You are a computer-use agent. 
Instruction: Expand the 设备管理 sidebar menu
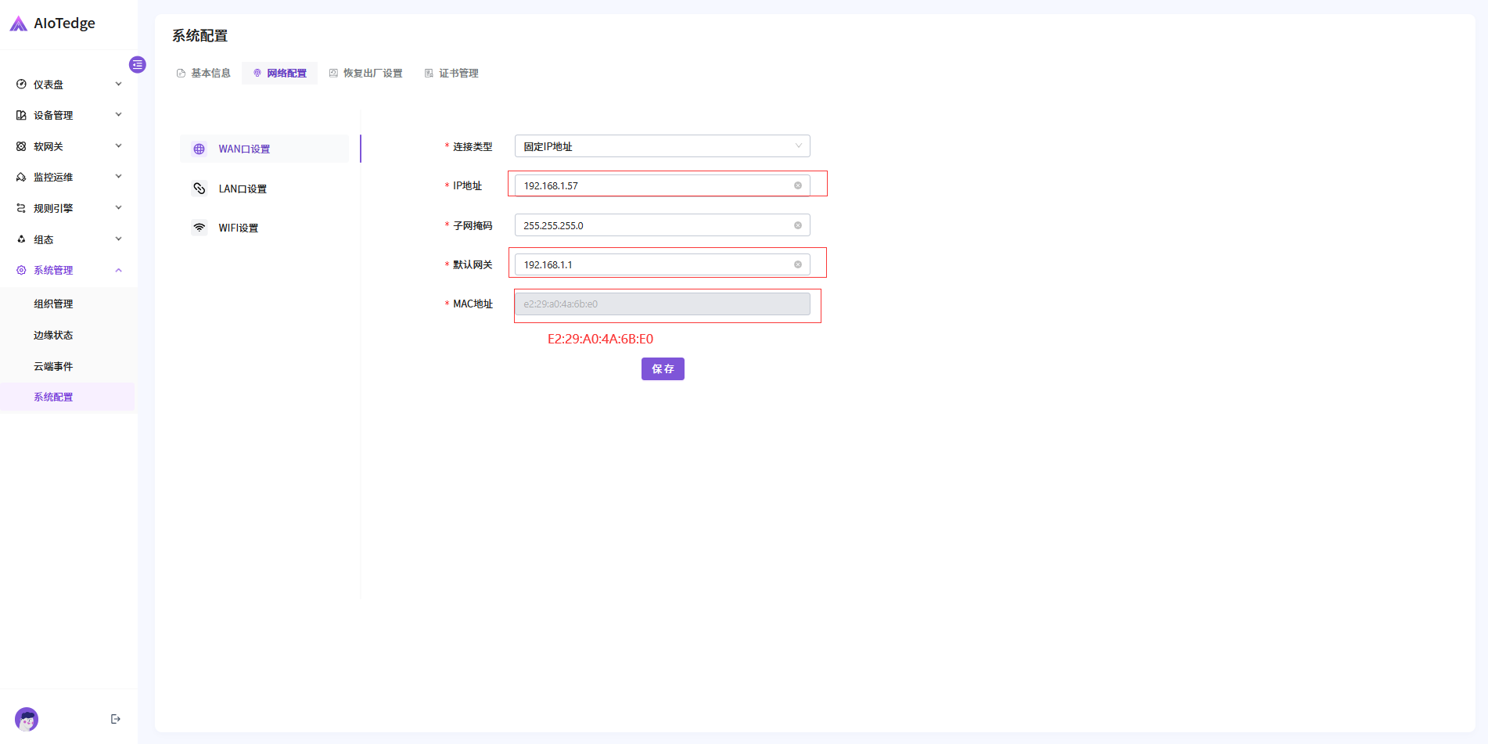pyautogui.click(x=69, y=115)
